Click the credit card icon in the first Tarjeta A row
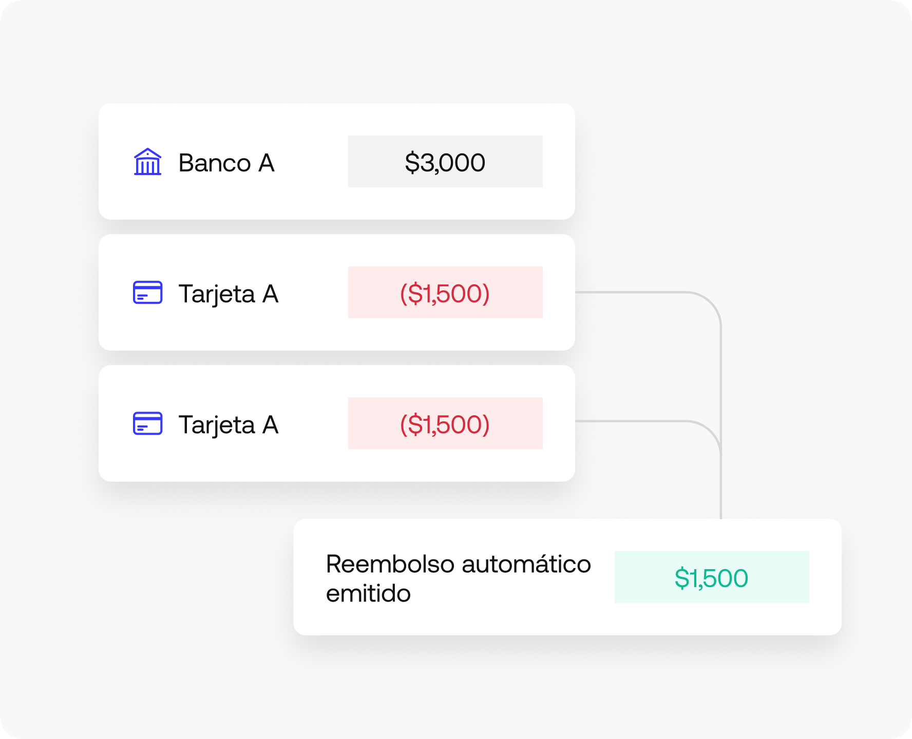This screenshot has height=739, width=912. click(x=147, y=293)
